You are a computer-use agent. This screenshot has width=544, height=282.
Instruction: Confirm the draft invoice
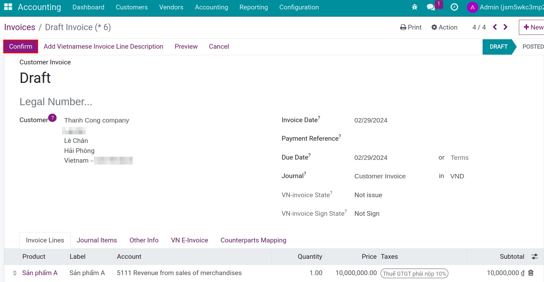[x=20, y=46]
